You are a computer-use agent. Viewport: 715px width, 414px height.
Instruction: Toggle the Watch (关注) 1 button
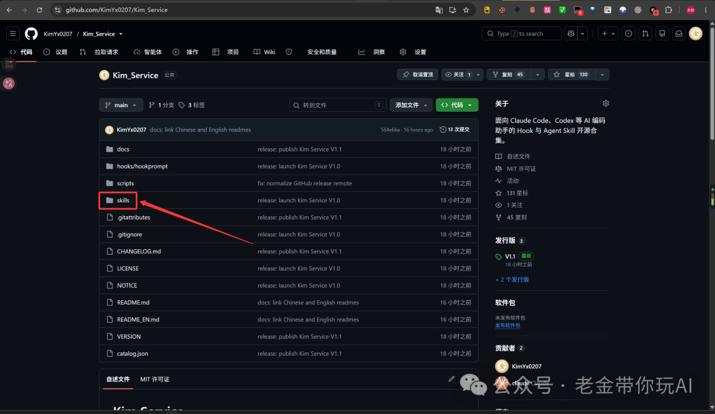[x=457, y=75]
